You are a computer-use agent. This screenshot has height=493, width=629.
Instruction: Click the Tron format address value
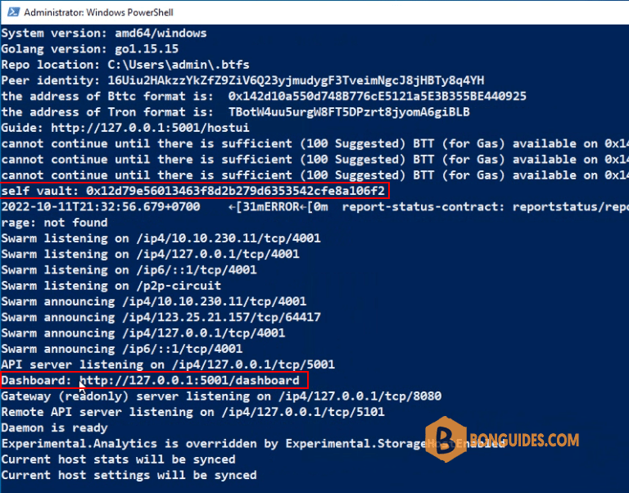click(x=349, y=111)
